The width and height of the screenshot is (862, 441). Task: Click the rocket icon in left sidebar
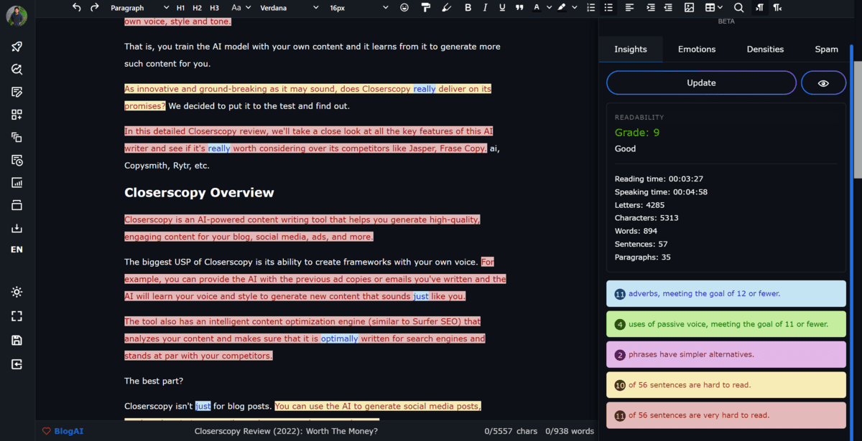[x=17, y=47]
